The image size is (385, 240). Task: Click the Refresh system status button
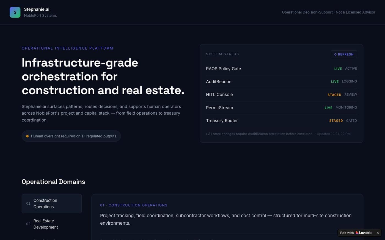(344, 54)
